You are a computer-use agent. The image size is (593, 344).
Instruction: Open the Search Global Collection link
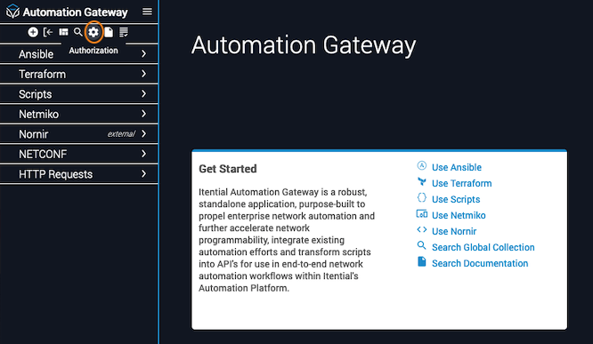(483, 247)
